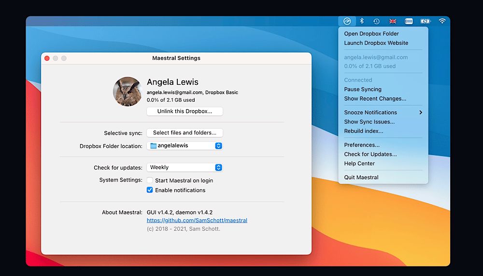Click the Maestral menu bar icon

(347, 21)
